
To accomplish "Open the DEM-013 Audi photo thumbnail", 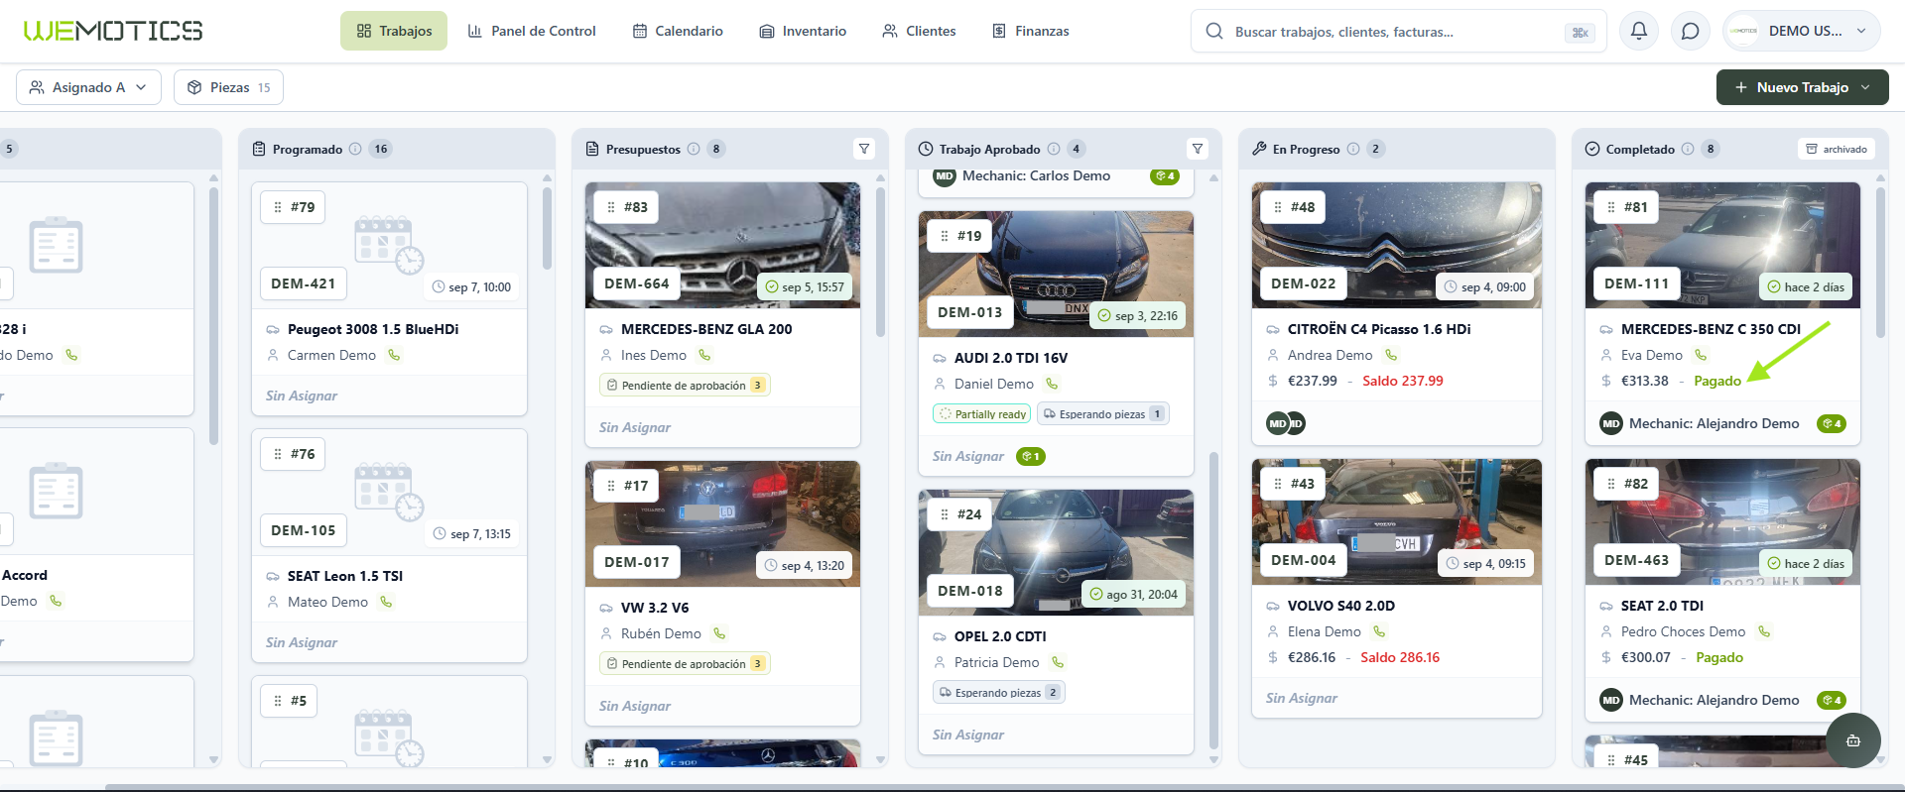I will tap(1056, 274).
